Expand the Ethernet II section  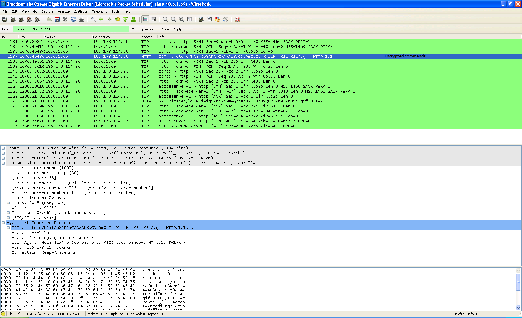pos(3,153)
